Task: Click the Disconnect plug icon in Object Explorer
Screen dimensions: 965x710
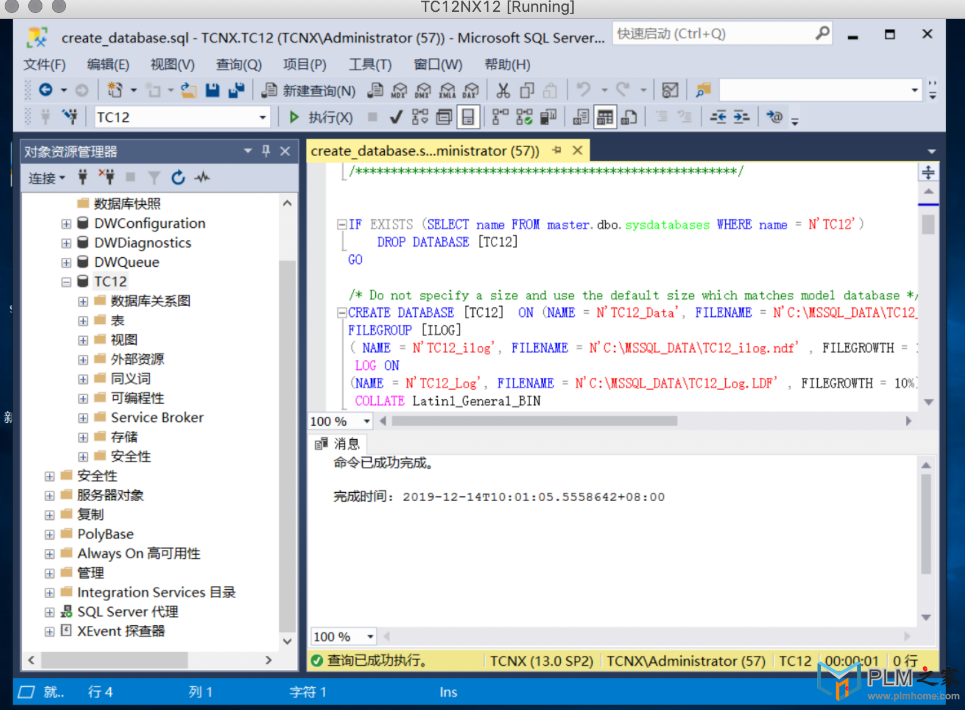Action: (107, 177)
